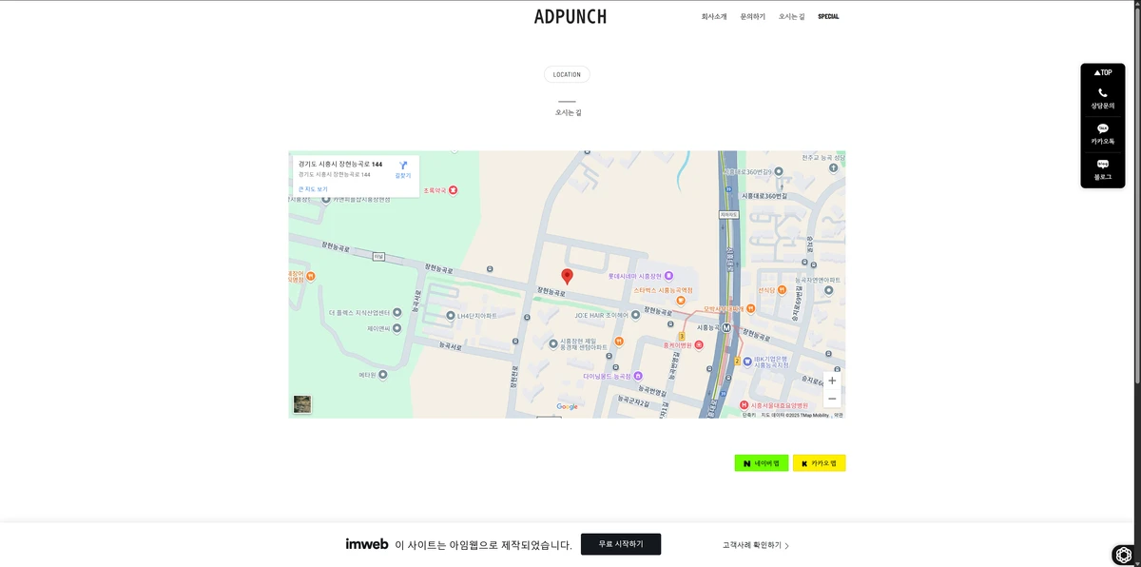Click the 시흥능곡 metro station icon
The height and width of the screenshot is (567, 1141).
coord(726,327)
